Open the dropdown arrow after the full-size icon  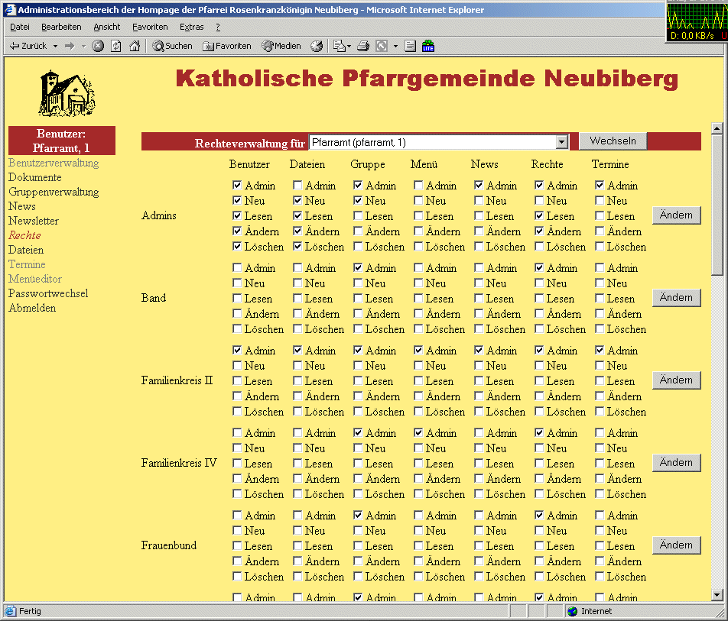[395, 46]
